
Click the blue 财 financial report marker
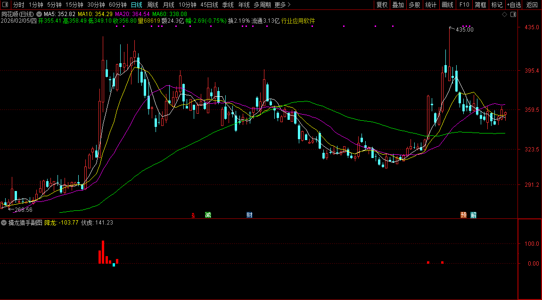(x=249, y=215)
